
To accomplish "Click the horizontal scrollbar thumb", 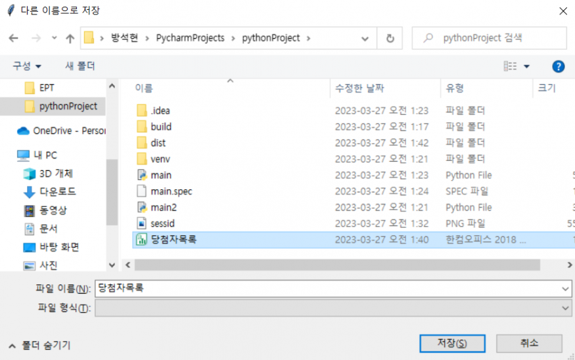I will [337, 265].
